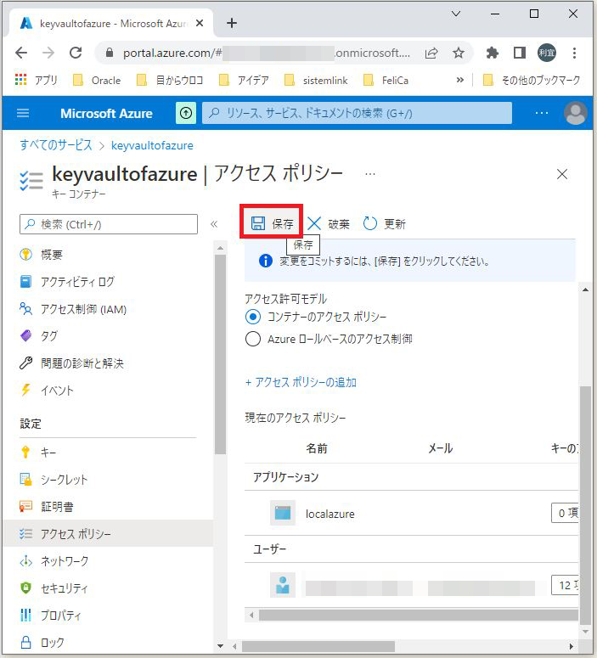
Task: Click the upgrade arrow icon beside Microsoft Azure
Action: pyautogui.click(x=186, y=113)
